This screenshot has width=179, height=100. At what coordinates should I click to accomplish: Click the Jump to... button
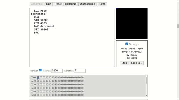pos(136,63)
